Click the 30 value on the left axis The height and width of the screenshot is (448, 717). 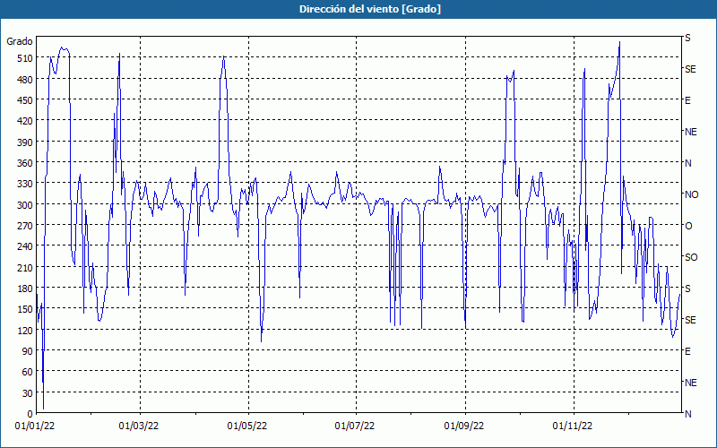click(28, 393)
